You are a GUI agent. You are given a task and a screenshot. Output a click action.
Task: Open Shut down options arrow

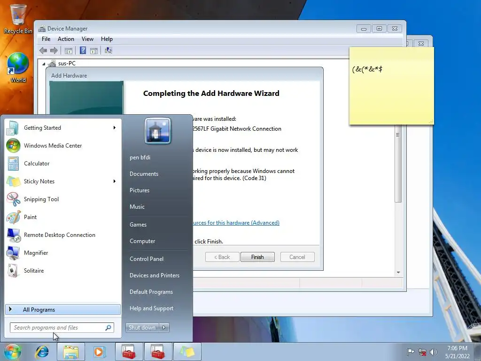coord(164,328)
